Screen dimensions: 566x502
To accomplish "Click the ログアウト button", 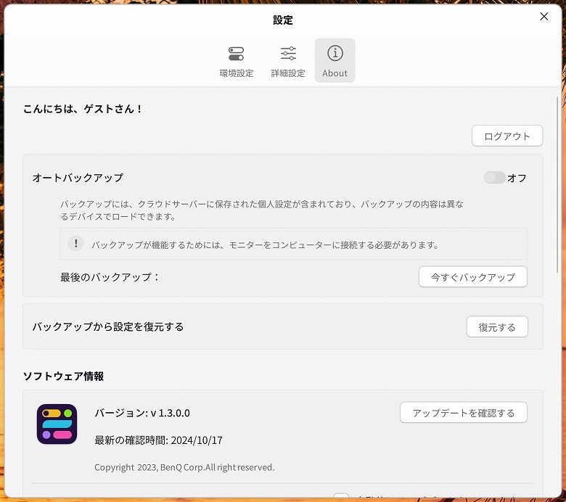I will pos(506,136).
